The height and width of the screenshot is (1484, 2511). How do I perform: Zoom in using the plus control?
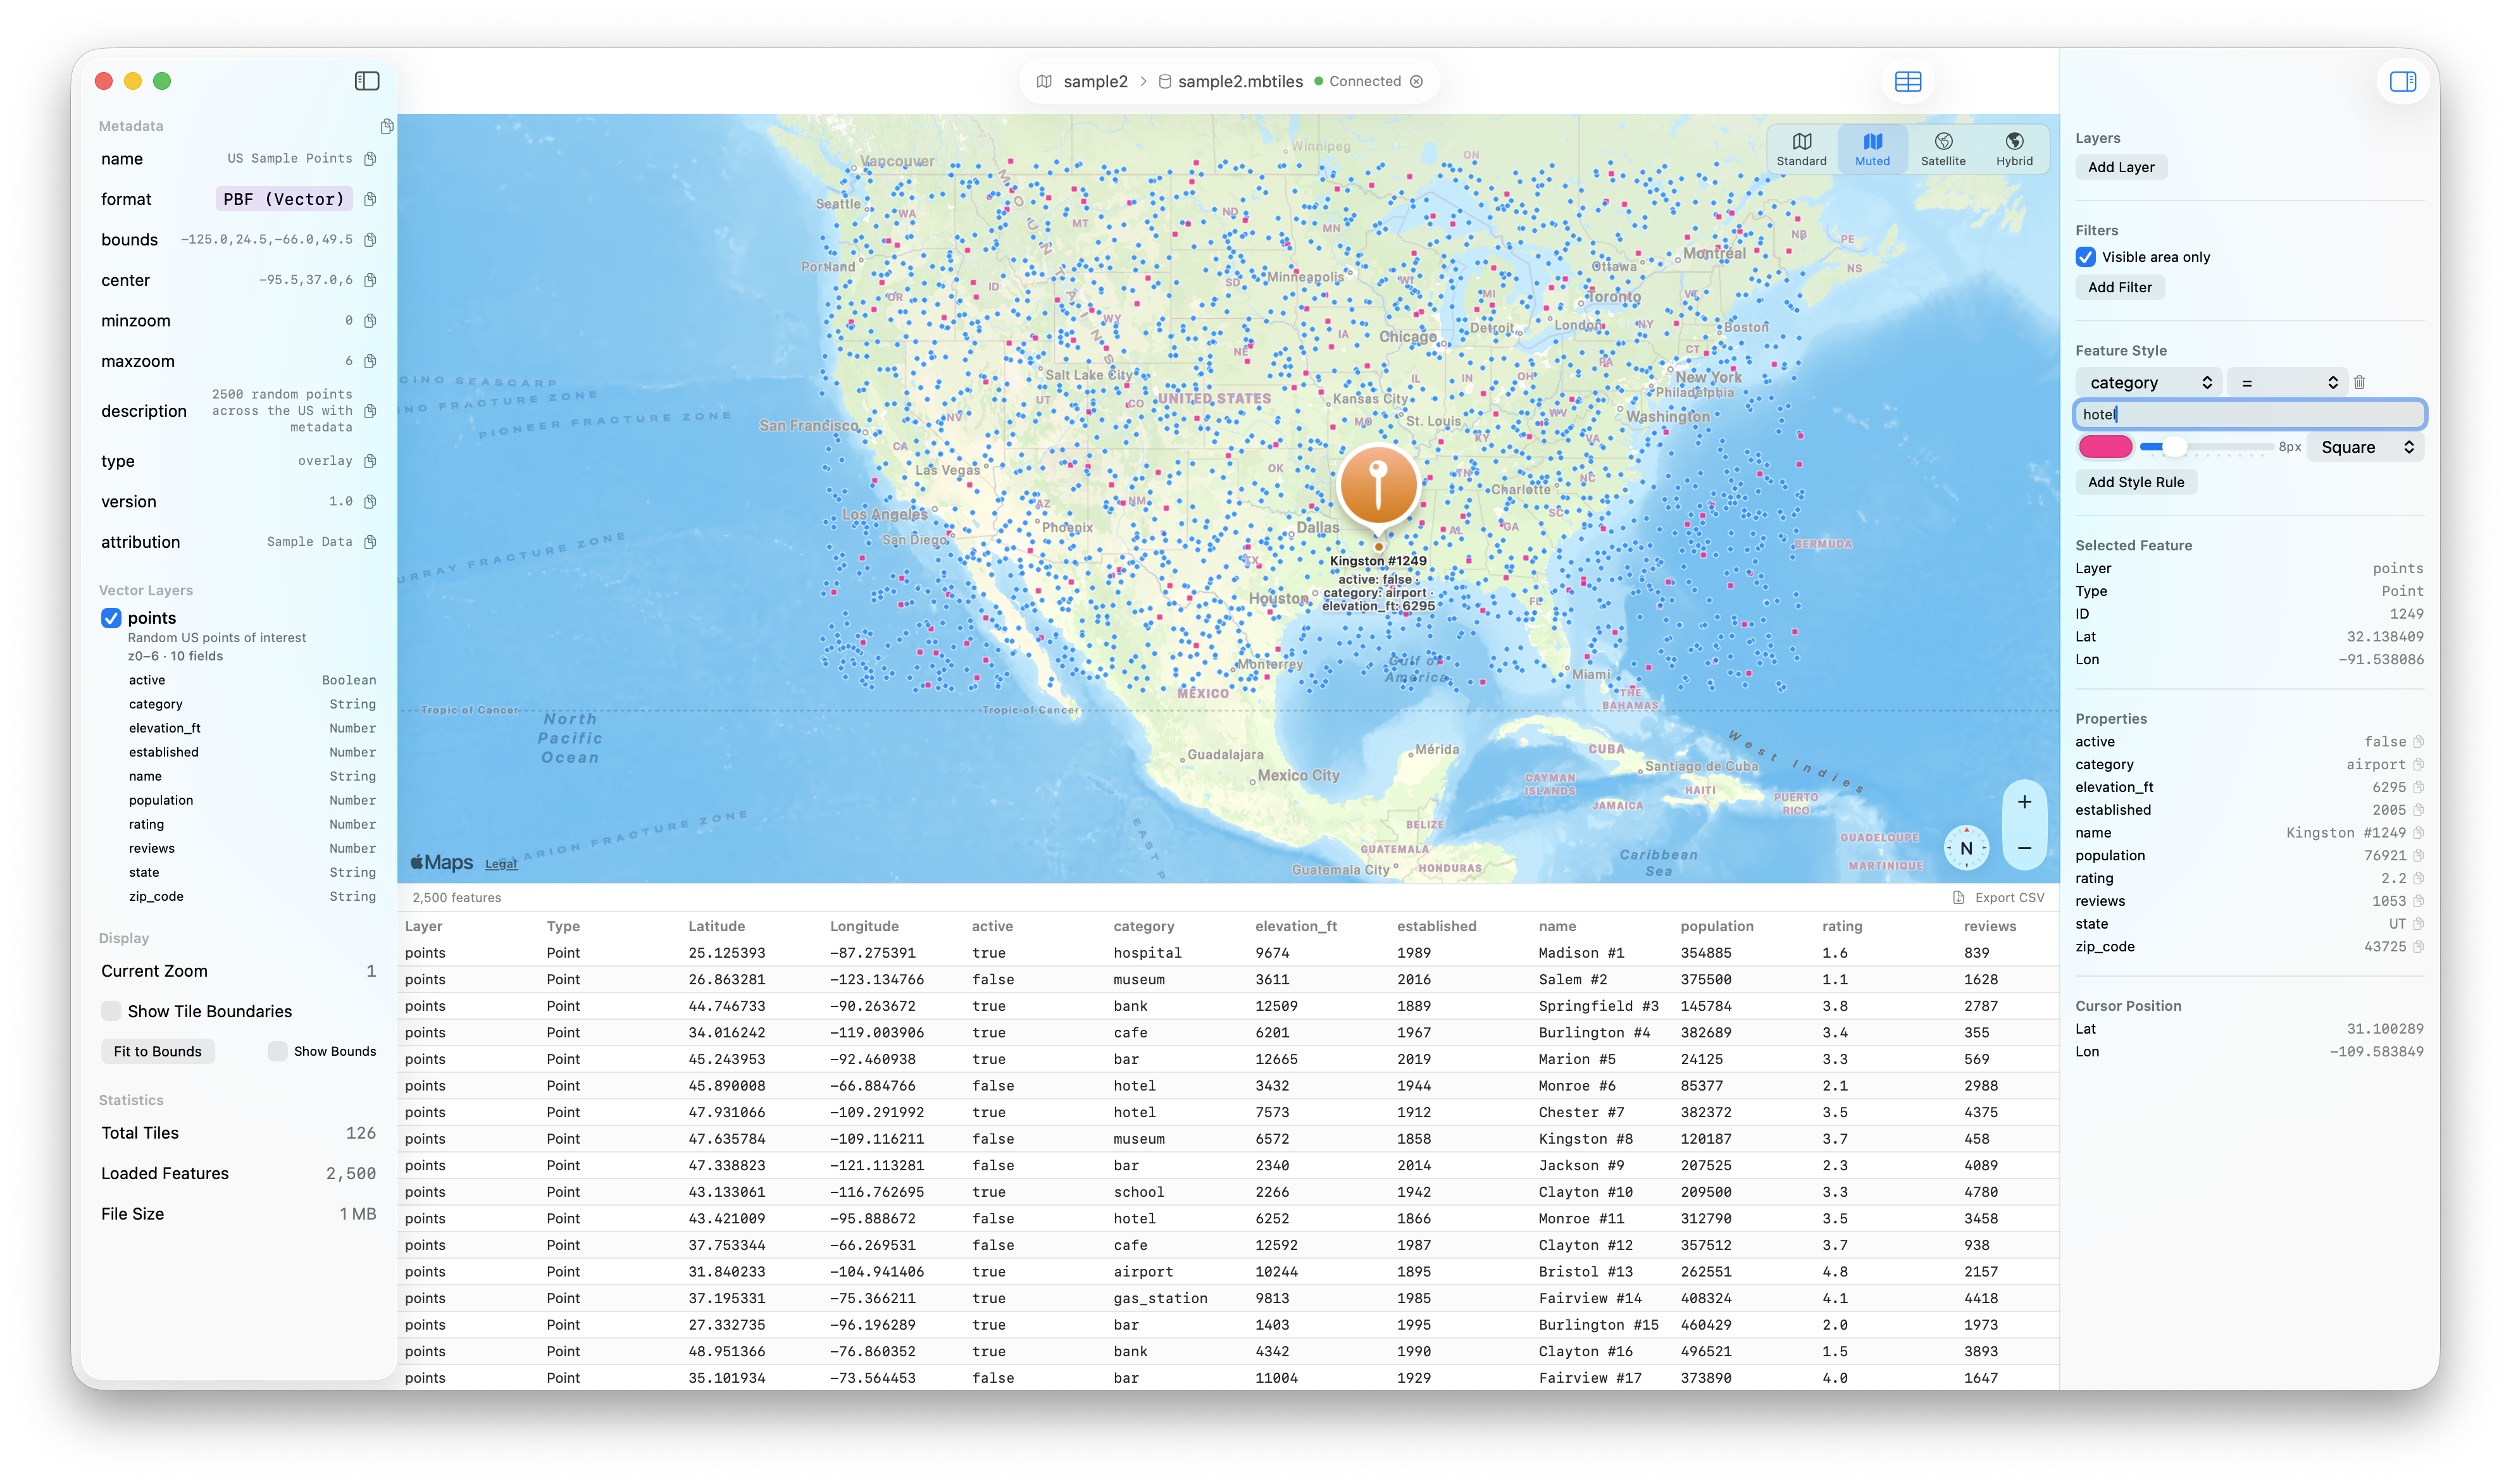(x=2025, y=801)
